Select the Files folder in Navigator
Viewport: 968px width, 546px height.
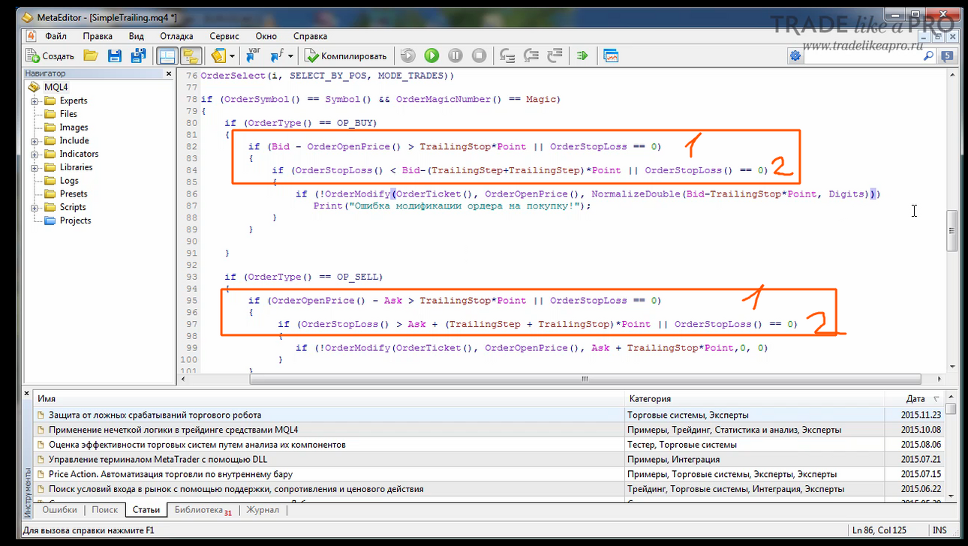pyautogui.click(x=68, y=114)
